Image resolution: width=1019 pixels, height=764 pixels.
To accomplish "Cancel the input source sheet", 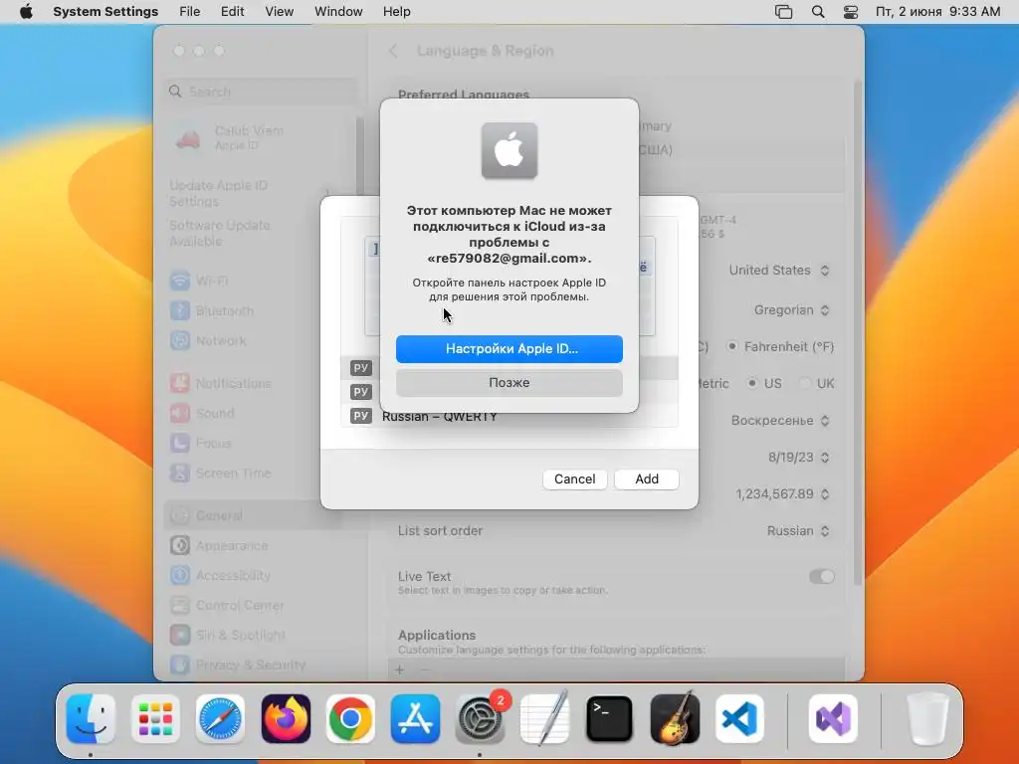I will [x=574, y=478].
